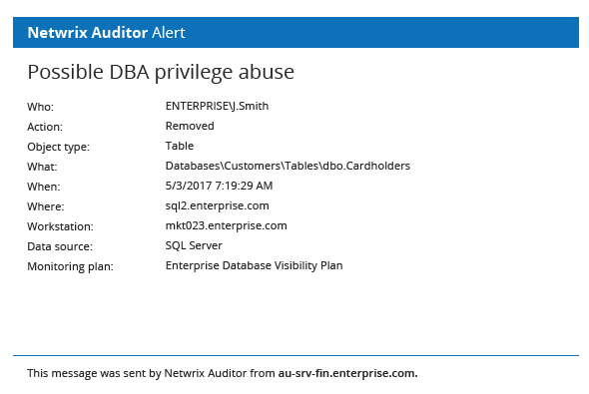Click the Netwrix Auditor Alert header banner
The height and width of the screenshot is (394, 589).
click(x=295, y=32)
